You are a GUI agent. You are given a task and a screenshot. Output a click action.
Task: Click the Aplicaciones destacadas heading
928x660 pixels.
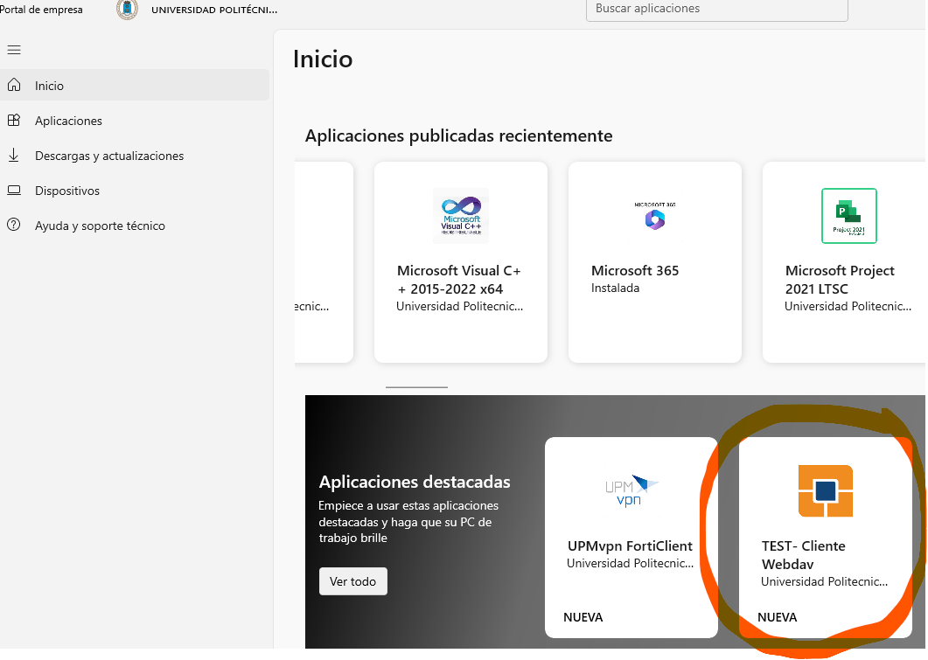coord(415,482)
